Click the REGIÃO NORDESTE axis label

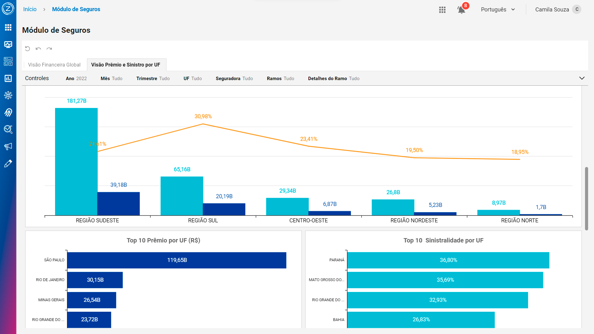pyautogui.click(x=414, y=220)
